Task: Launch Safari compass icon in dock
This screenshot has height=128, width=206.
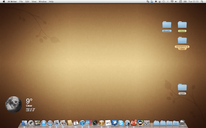Action: tap(50, 123)
